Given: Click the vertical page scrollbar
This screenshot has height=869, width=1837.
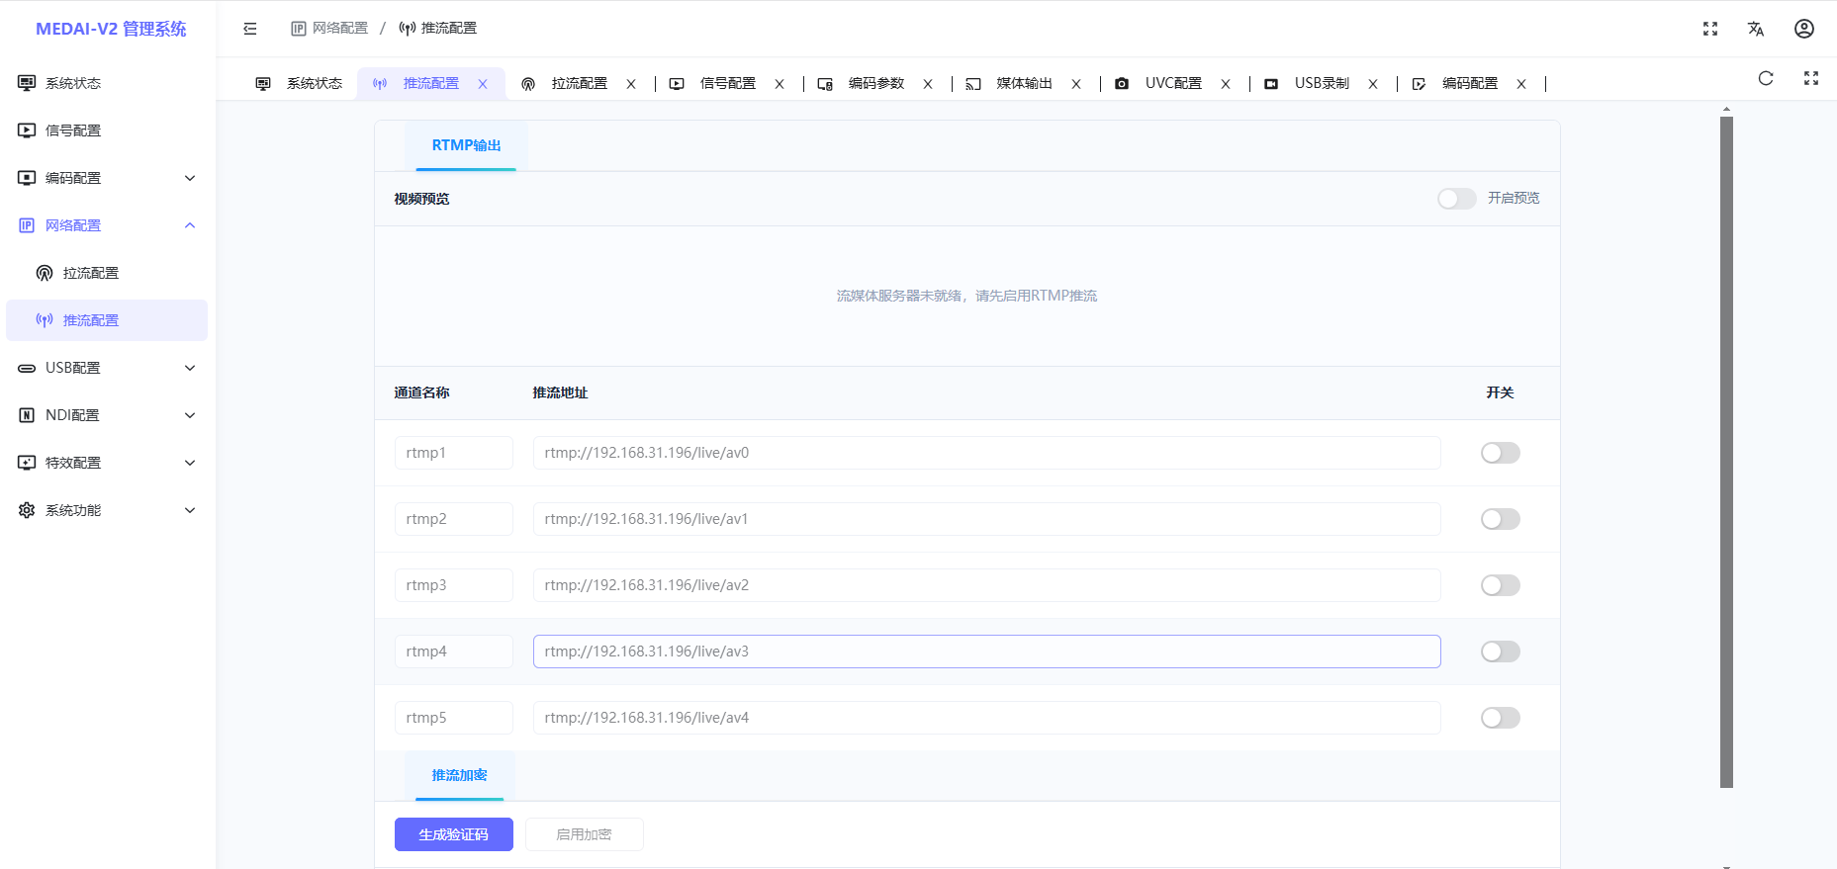Looking at the screenshot, I should click(x=1726, y=452).
